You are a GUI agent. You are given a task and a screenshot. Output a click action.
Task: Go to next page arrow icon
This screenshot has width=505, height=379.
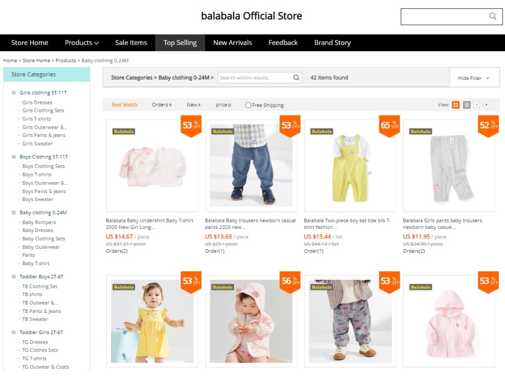pos(486,105)
